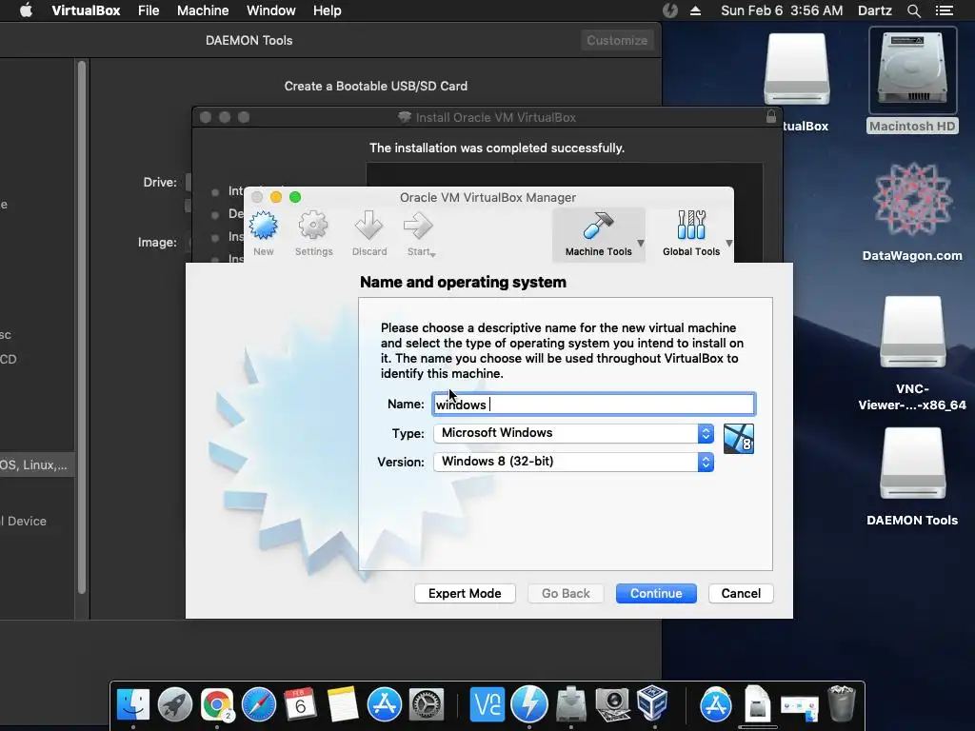Open Safari compass icon in Dock
The height and width of the screenshot is (731, 975).
(259, 705)
